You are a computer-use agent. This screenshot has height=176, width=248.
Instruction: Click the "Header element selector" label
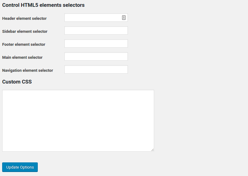pos(24,19)
